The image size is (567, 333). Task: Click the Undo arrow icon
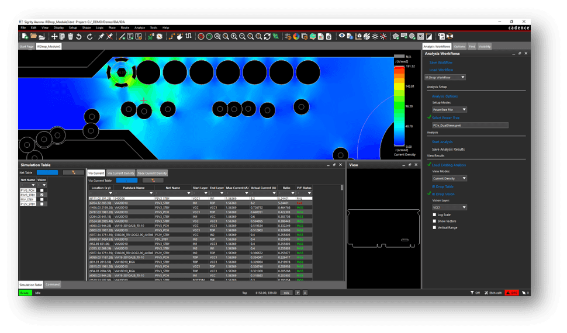(79, 37)
